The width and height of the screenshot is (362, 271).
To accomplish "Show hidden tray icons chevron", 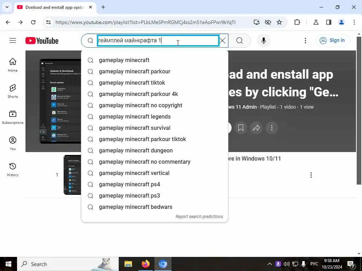I will coord(270,264).
